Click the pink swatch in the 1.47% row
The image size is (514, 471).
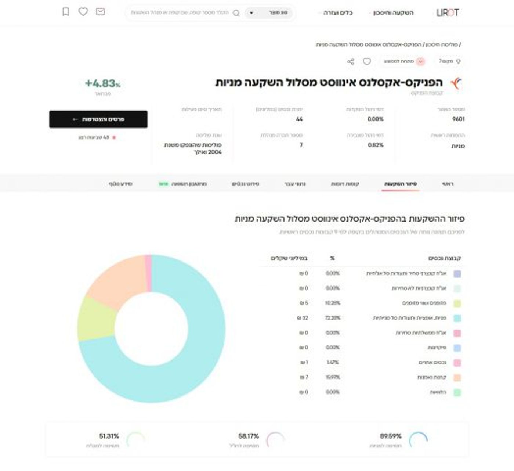click(x=457, y=363)
